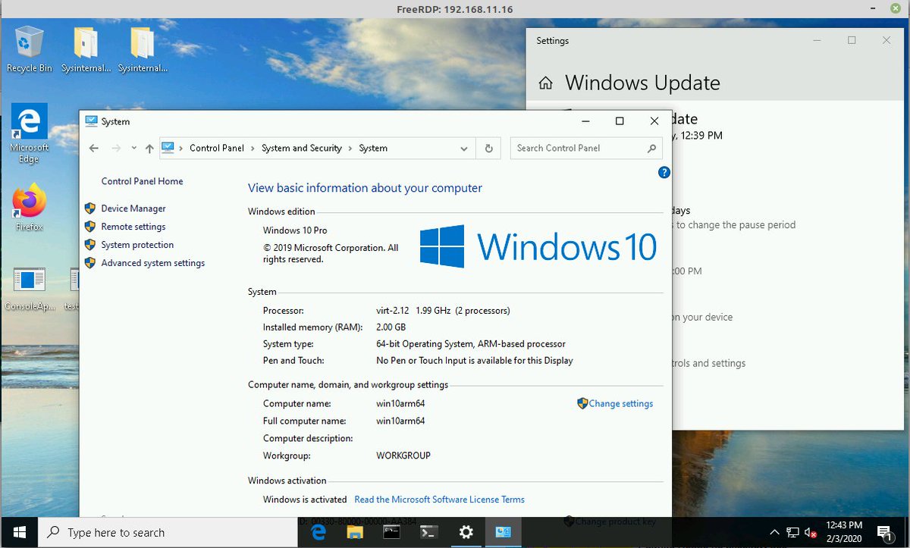
Task: Click the taskbar clock showing 12:43 PM
Action: point(843,532)
